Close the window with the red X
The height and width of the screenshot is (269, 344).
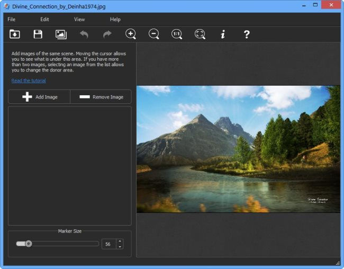331,5
